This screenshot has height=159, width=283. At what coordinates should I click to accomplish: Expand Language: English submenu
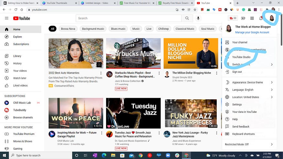pyautogui.click(x=249, y=90)
